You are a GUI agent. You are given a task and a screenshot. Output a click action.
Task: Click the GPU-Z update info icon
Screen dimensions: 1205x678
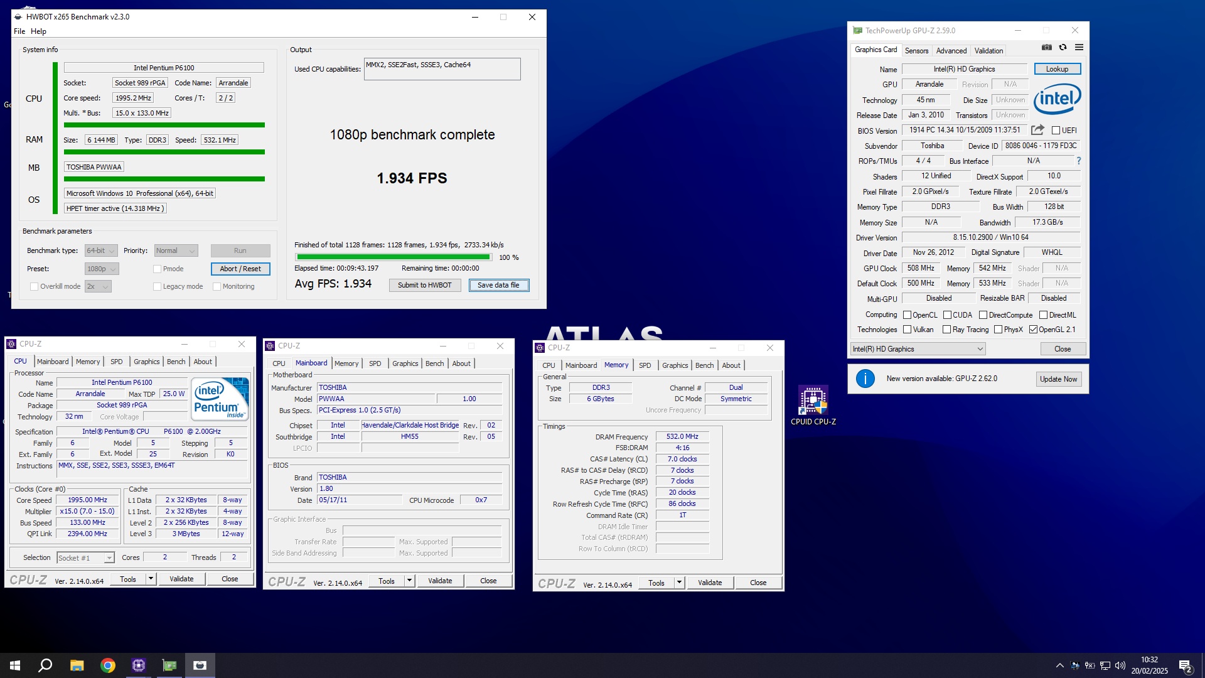(865, 379)
